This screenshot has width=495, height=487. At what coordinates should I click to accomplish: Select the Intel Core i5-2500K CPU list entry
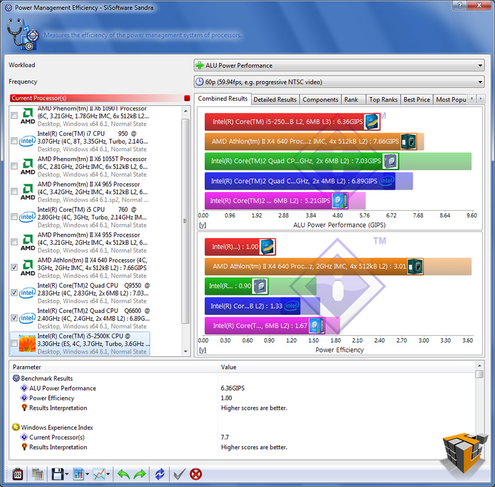(80, 343)
